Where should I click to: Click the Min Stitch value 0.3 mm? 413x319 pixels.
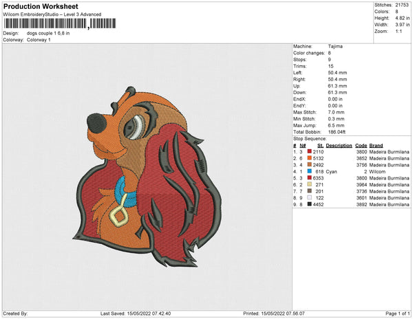click(x=336, y=119)
